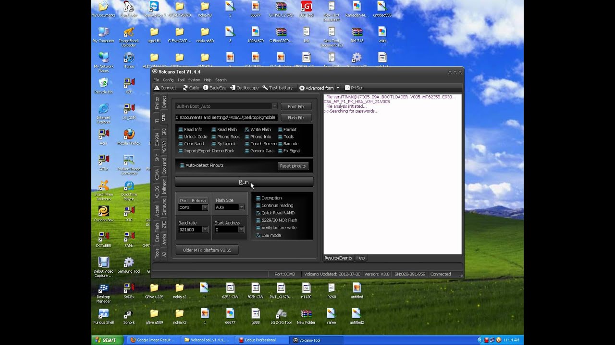Open the Start Address dropdown
This screenshot has height=345, width=615.
[x=241, y=230]
